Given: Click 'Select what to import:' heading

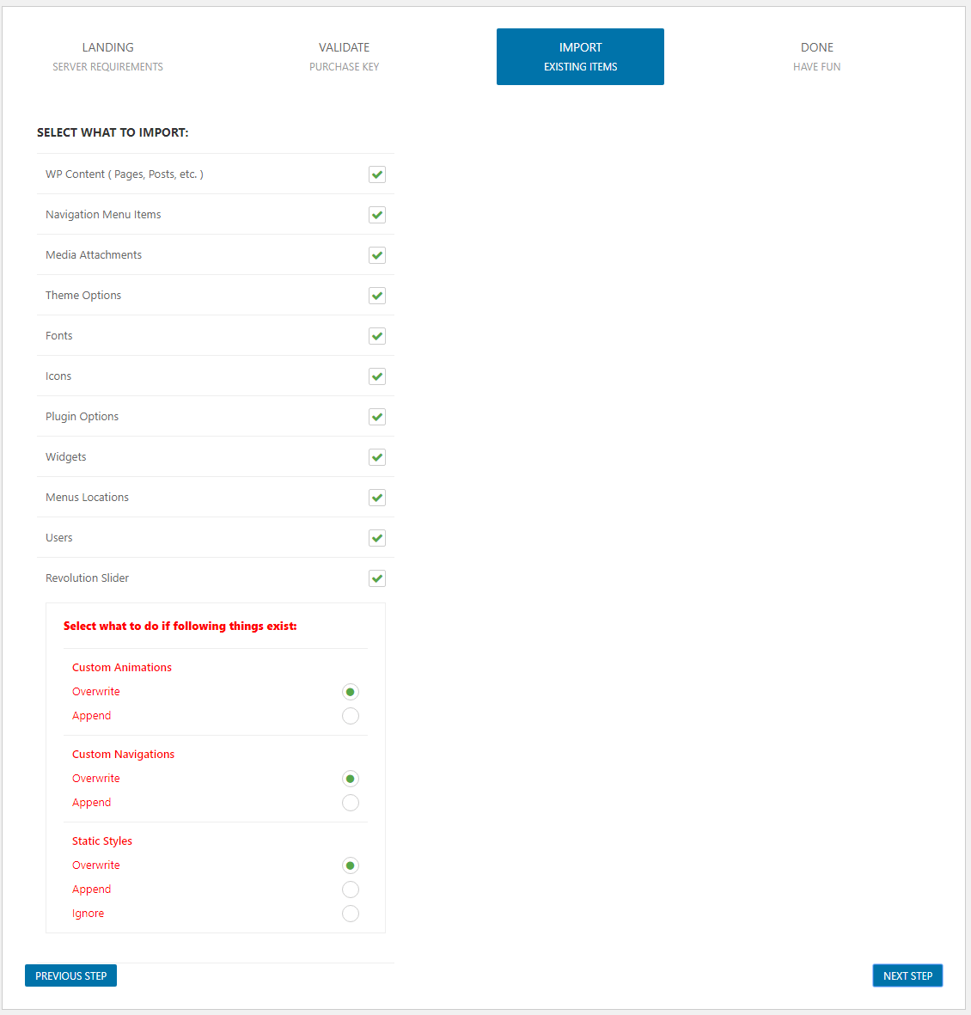Looking at the screenshot, I should [x=113, y=132].
